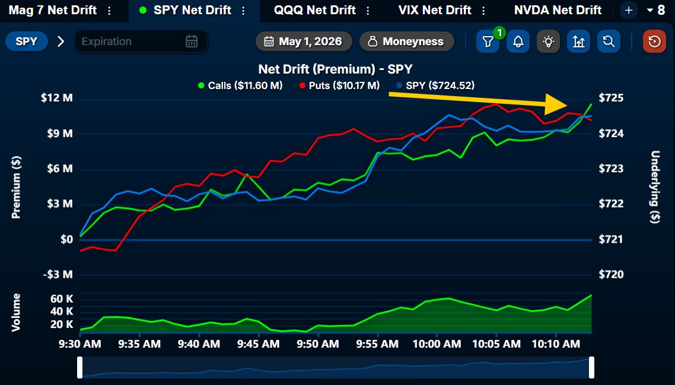Click the chart title 'Net Drift (Premium) - SPY'
The width and height of the screenshot is (675, 385).
tap(335, 69)
